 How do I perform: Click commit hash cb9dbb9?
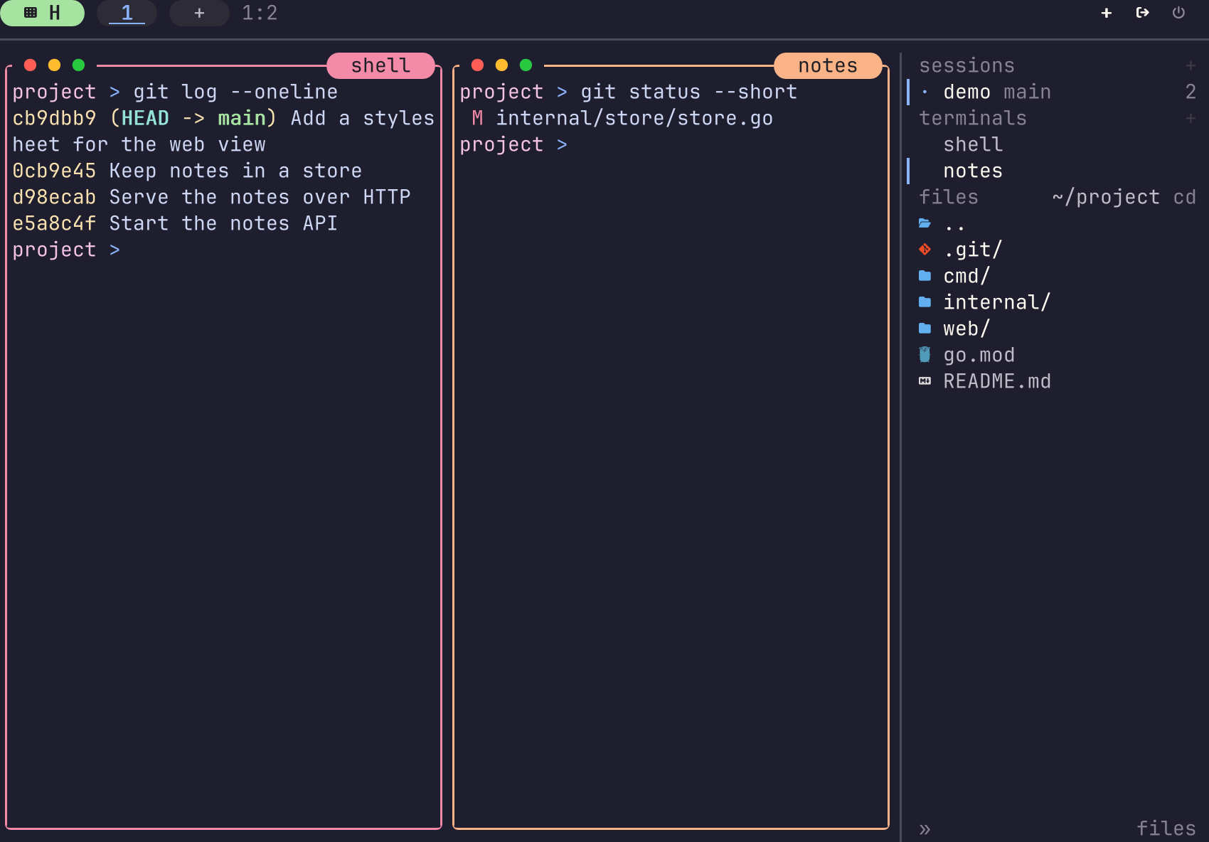pos(54,118)
